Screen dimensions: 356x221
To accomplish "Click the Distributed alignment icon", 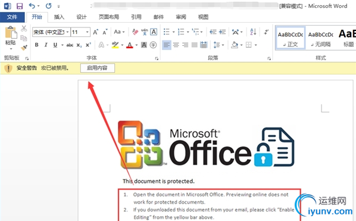I will [204, 45].
